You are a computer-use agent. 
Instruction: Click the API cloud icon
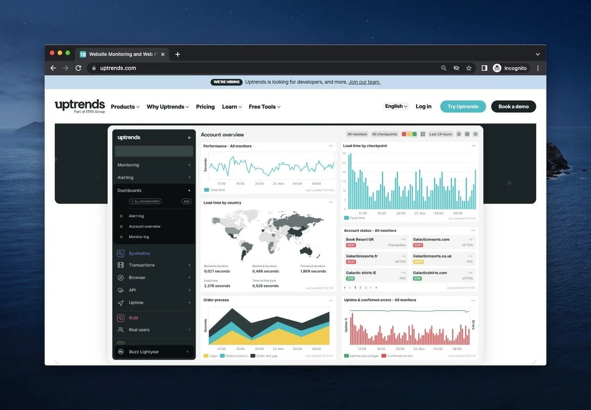click(121, 290)
